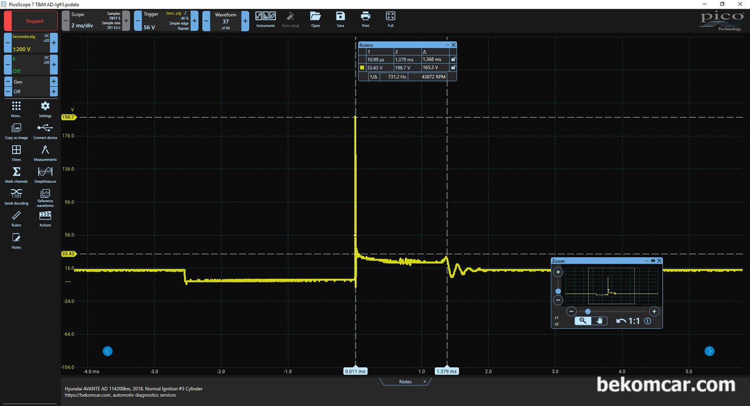Screen dimensions: 750x406
Task: Click Connect device USB icon
Action: [45, 131]
